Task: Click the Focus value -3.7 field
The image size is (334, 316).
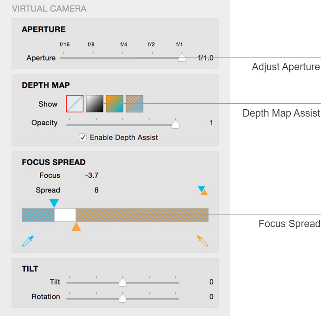Action: tap(92, 176)
